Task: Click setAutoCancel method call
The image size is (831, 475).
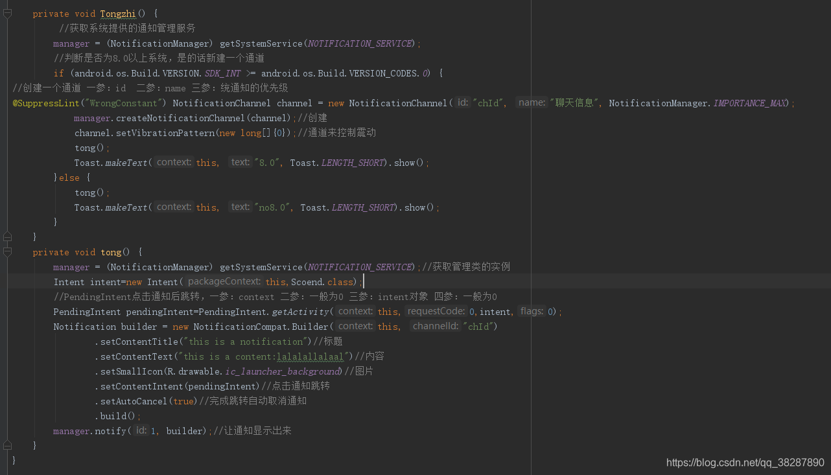Action: point(134,401)
